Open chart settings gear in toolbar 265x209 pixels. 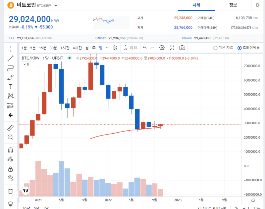coord(162,48)
